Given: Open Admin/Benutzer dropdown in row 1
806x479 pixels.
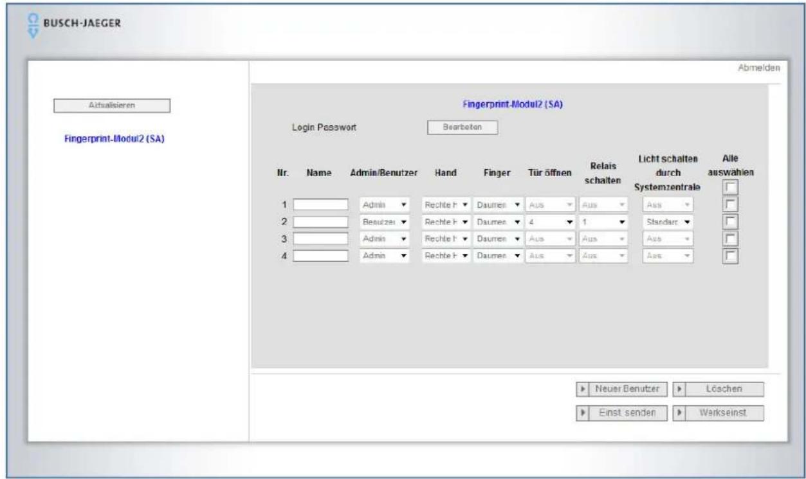Looking at the screenshot, I should pos(385,204).
